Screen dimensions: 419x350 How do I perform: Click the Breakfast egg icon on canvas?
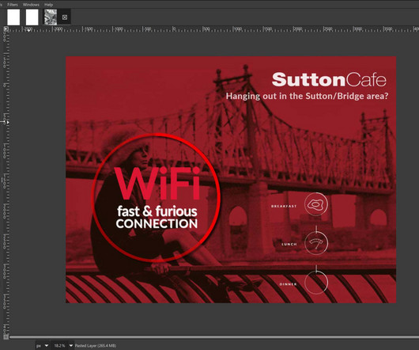click(316, 204)
